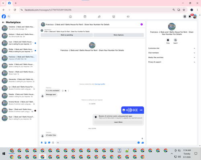Reply to the 'Hi, is this available?' message

coord(66,91)
